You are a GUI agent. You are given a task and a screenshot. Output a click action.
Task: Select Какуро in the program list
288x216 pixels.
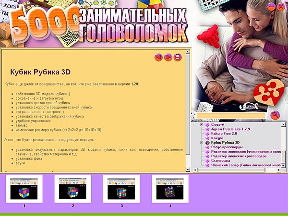click(x=219, y=137)
